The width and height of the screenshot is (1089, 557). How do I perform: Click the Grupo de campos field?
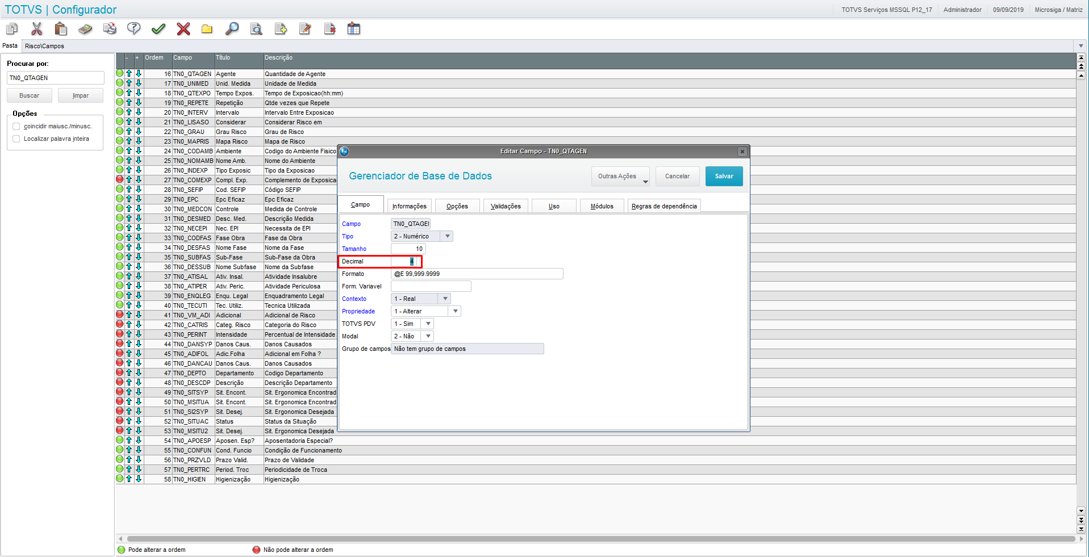468,349
